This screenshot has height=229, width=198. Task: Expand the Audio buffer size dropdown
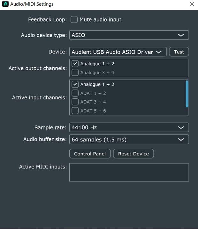[129, 140]
